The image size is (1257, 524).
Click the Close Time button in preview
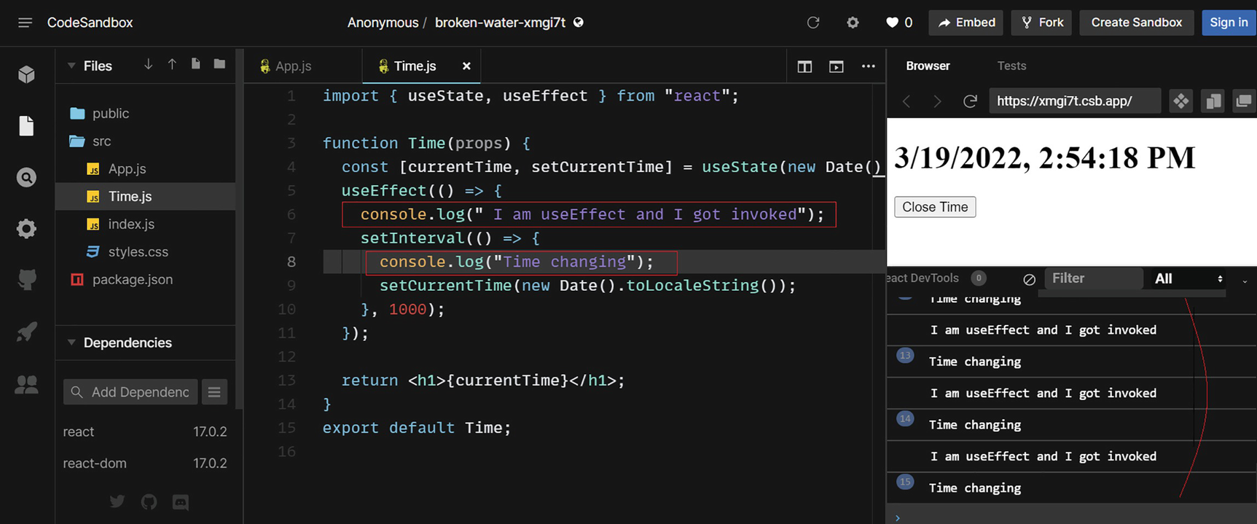coord(934,207)
